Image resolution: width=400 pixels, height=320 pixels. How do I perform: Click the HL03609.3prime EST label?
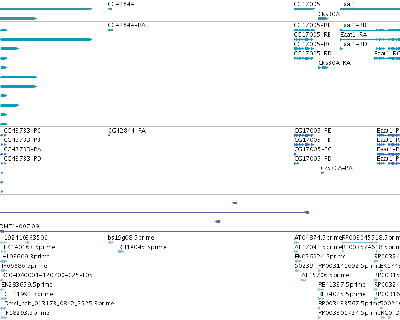pyautogui.click(x=26, y=257)
